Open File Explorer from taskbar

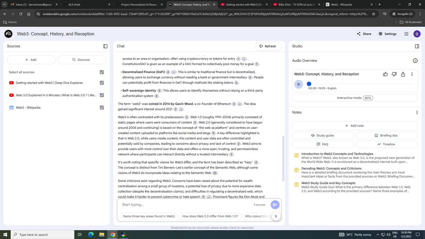(x=101, y=234)
